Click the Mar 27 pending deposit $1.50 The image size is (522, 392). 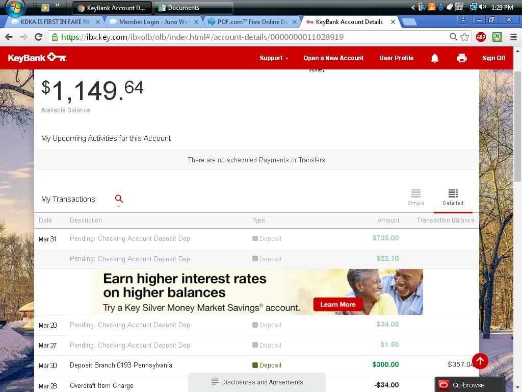pos(257,346)
